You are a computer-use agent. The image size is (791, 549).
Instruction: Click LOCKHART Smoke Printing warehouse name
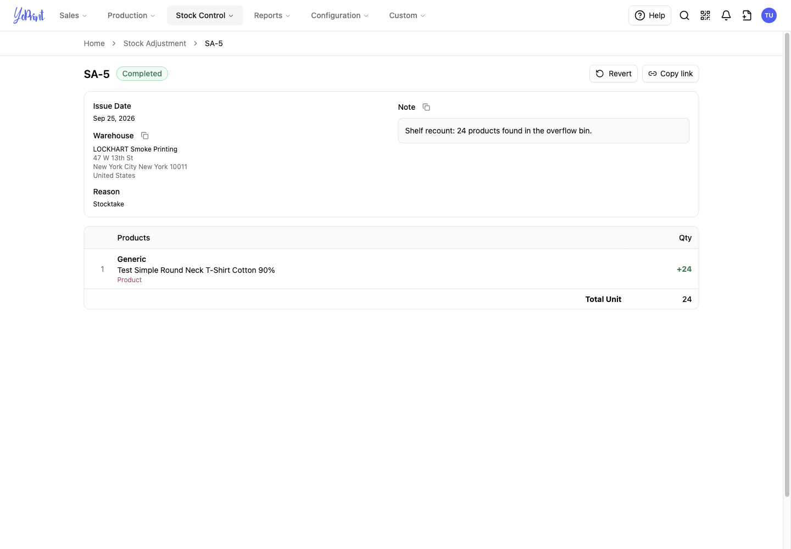(x=135, y=149)
